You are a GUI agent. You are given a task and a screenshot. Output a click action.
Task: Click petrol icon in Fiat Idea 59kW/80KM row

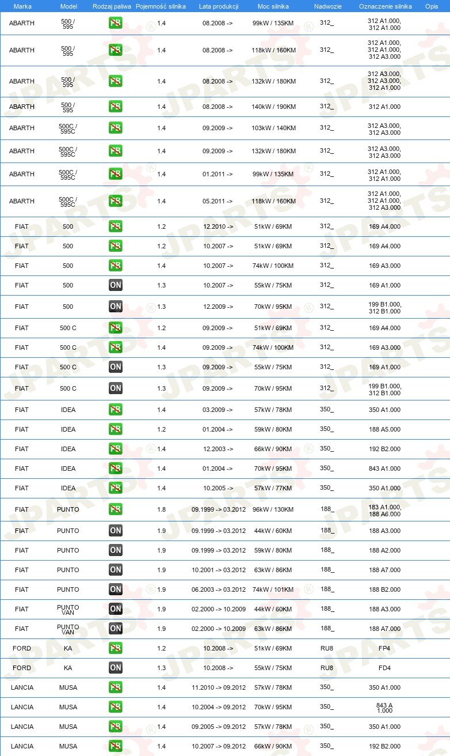click(116, 429)
